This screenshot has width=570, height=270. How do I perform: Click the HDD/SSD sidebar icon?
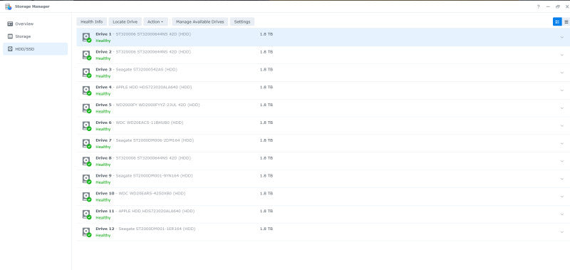tap(10, 49)
